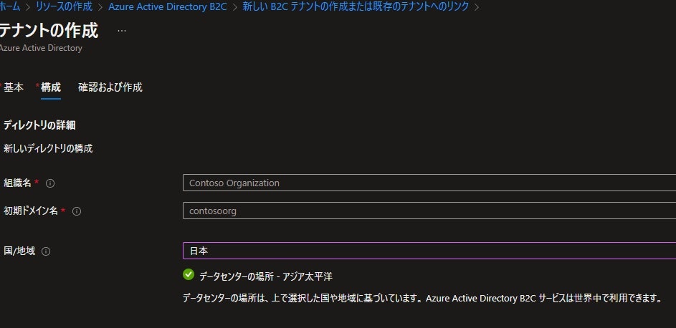Open Azure Active Directory B2C breadcrumb
676x328 pixels.
click(167, 7)
